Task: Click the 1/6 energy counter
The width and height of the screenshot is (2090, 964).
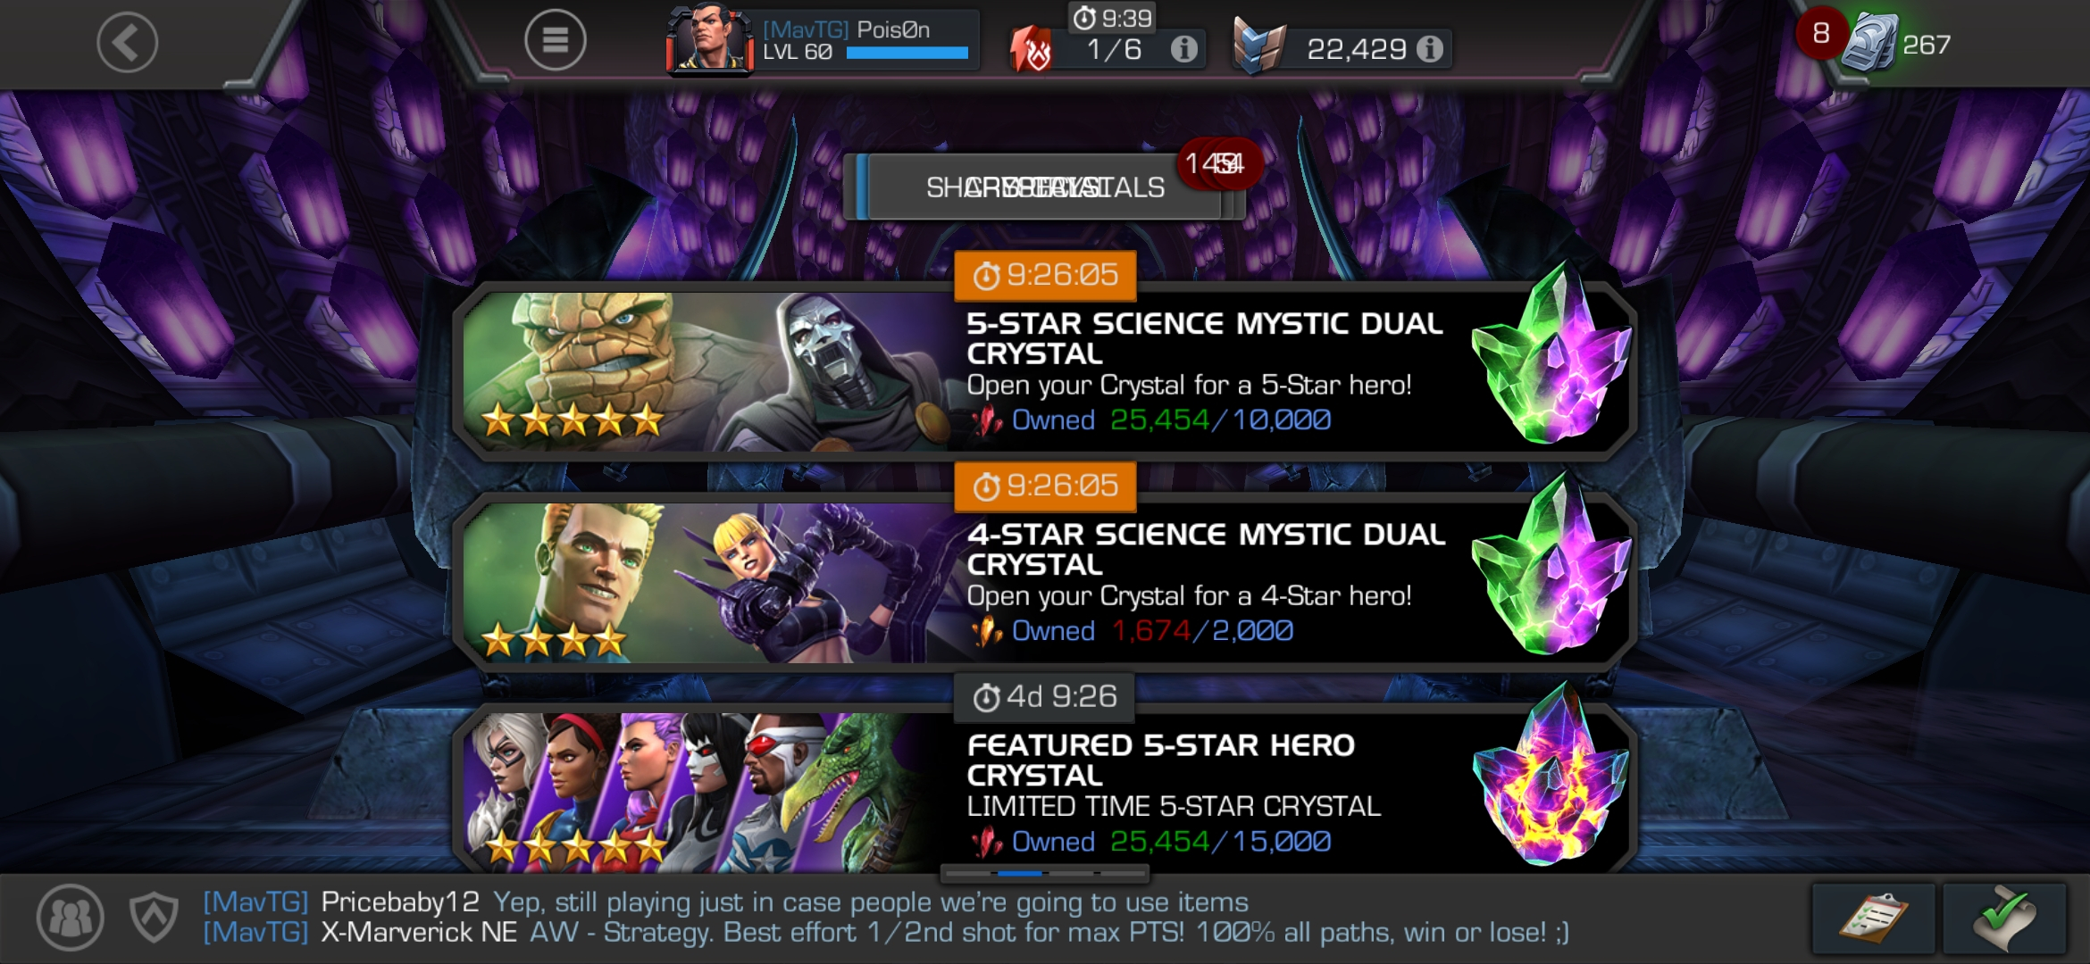Action: [x=1114, y=49]
